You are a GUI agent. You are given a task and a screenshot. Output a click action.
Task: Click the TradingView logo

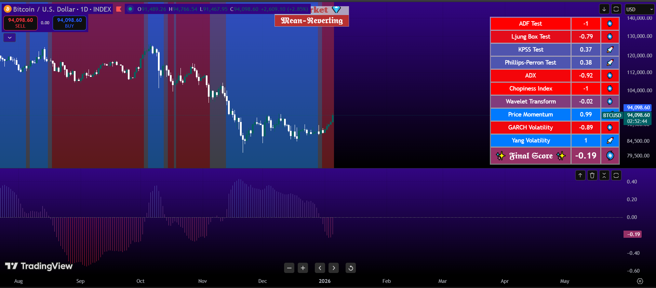pos(39,266)
